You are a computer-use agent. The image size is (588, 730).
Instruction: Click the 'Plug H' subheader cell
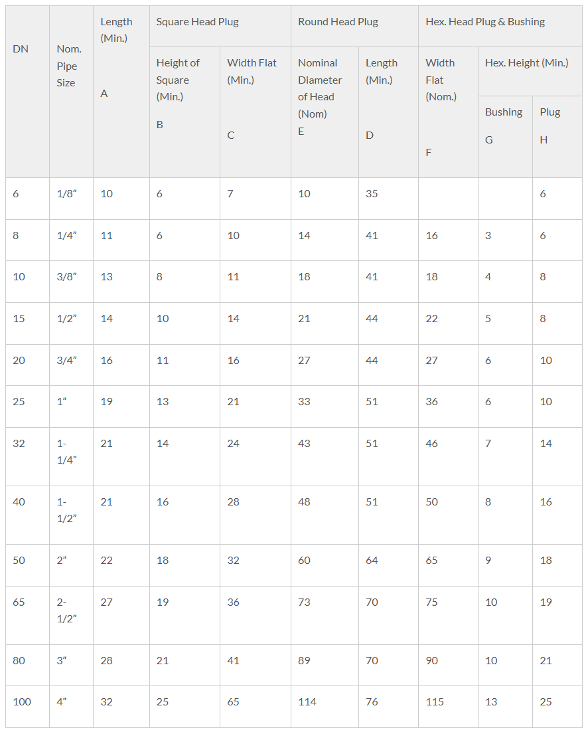point(557,137)
